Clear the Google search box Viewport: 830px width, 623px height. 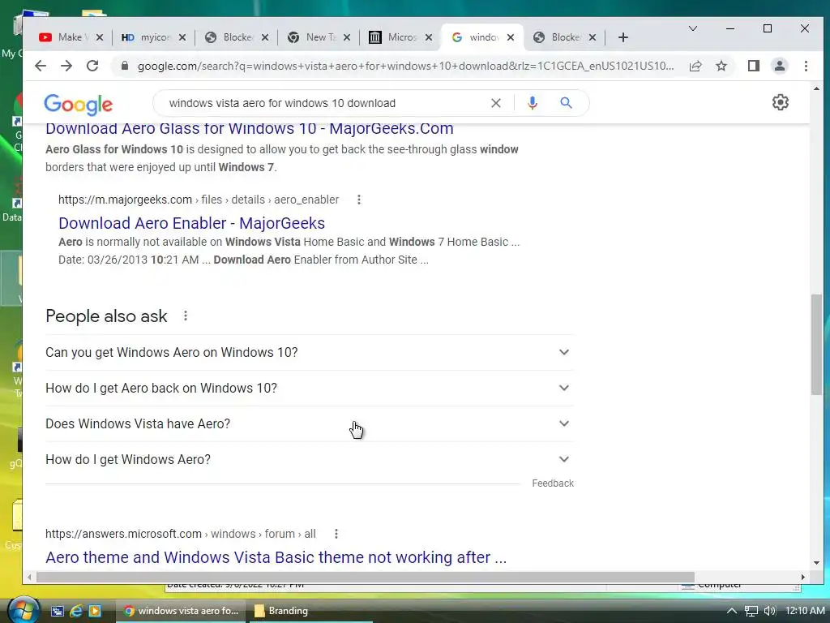(495, 103)
